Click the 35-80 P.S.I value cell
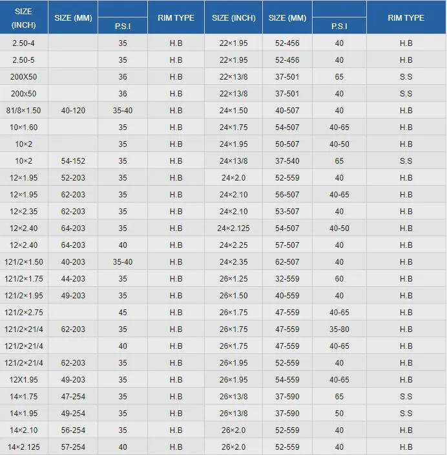Image resolution: width=447 pixels, height=455 pixels. pyautogui.click(x=339, y=329)
